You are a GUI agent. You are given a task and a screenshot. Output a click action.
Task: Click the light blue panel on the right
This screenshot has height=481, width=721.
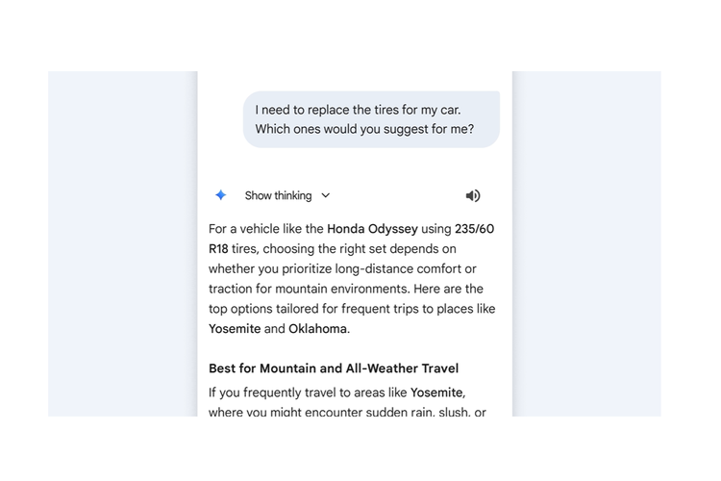tap(586, 240)
